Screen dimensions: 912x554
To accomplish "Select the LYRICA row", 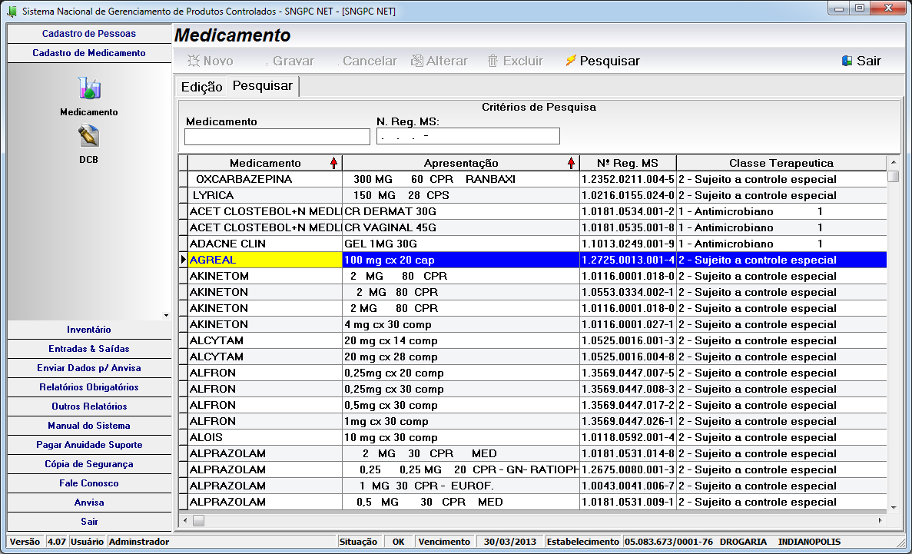I will pyautogui.click(x=532, y=195).
